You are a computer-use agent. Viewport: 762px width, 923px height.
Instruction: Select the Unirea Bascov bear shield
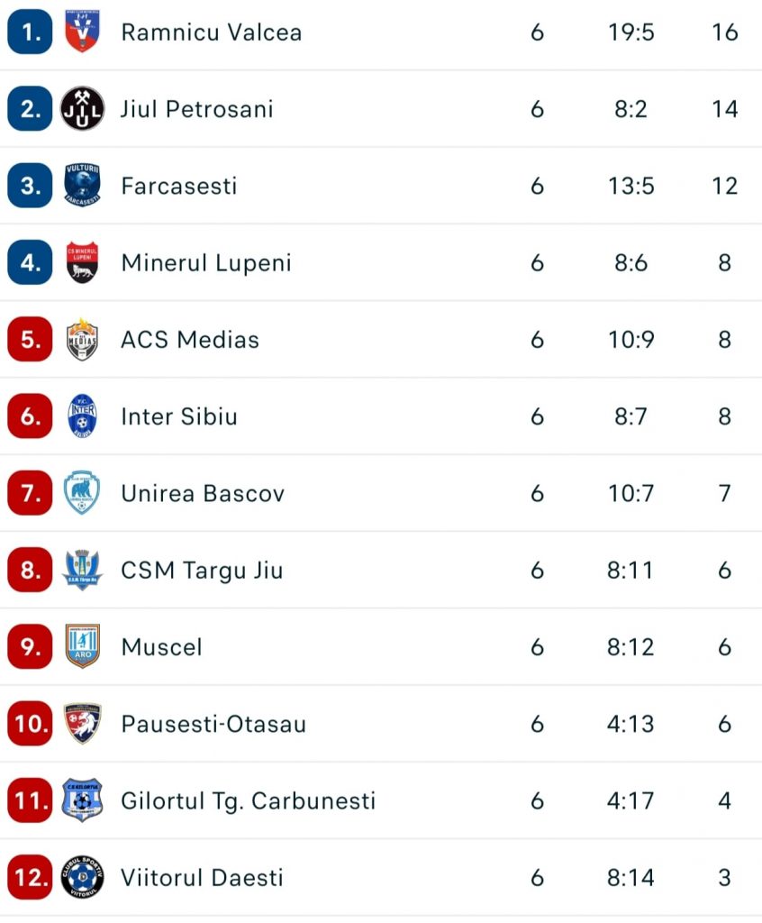click(82, 493)
